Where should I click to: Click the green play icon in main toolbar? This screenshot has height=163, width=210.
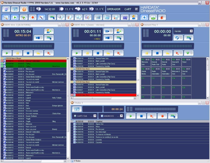point(15,17)
